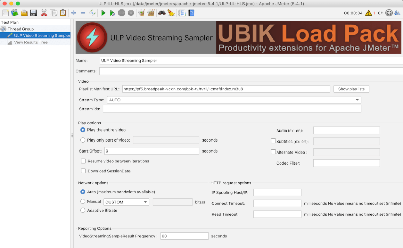The image size is (403, 248).
Task: Stop the running test using the stop icon
Action: click(x=121, y=13)
